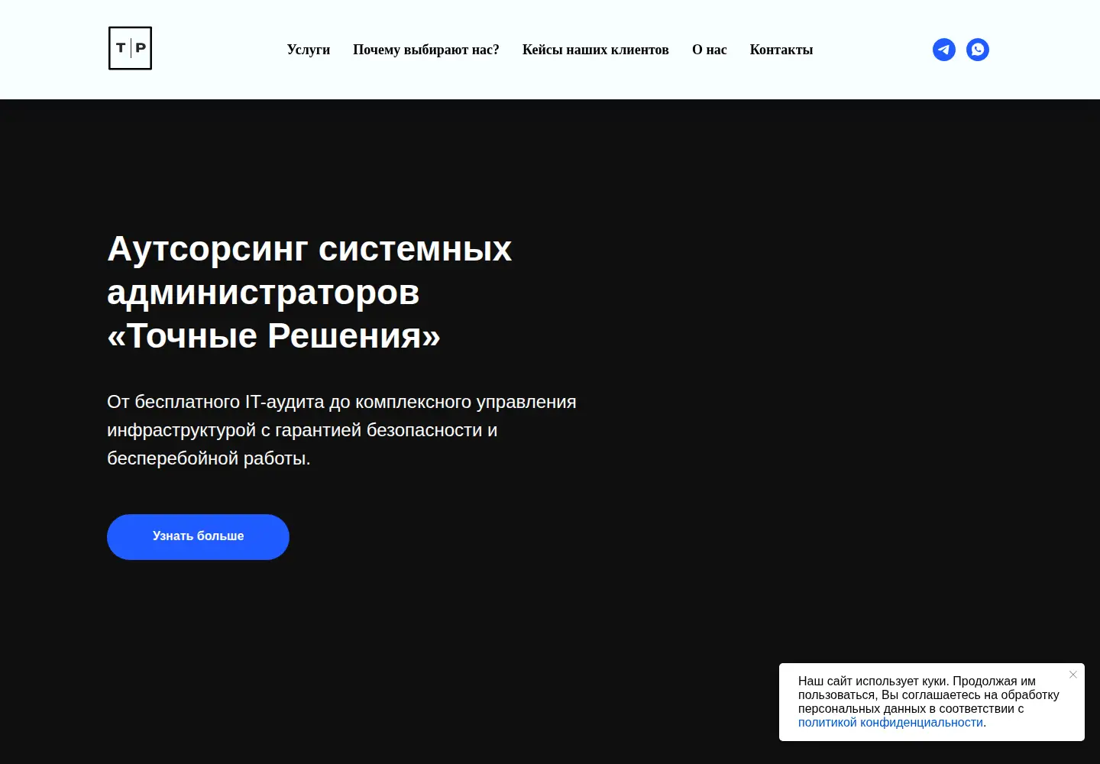Click the subtitle about бесплатного IT-аудита
Screen dimensions: 1100x764
[341, 430]
